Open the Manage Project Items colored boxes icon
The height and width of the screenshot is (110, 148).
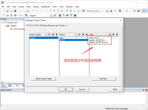(x=60, y=15)
